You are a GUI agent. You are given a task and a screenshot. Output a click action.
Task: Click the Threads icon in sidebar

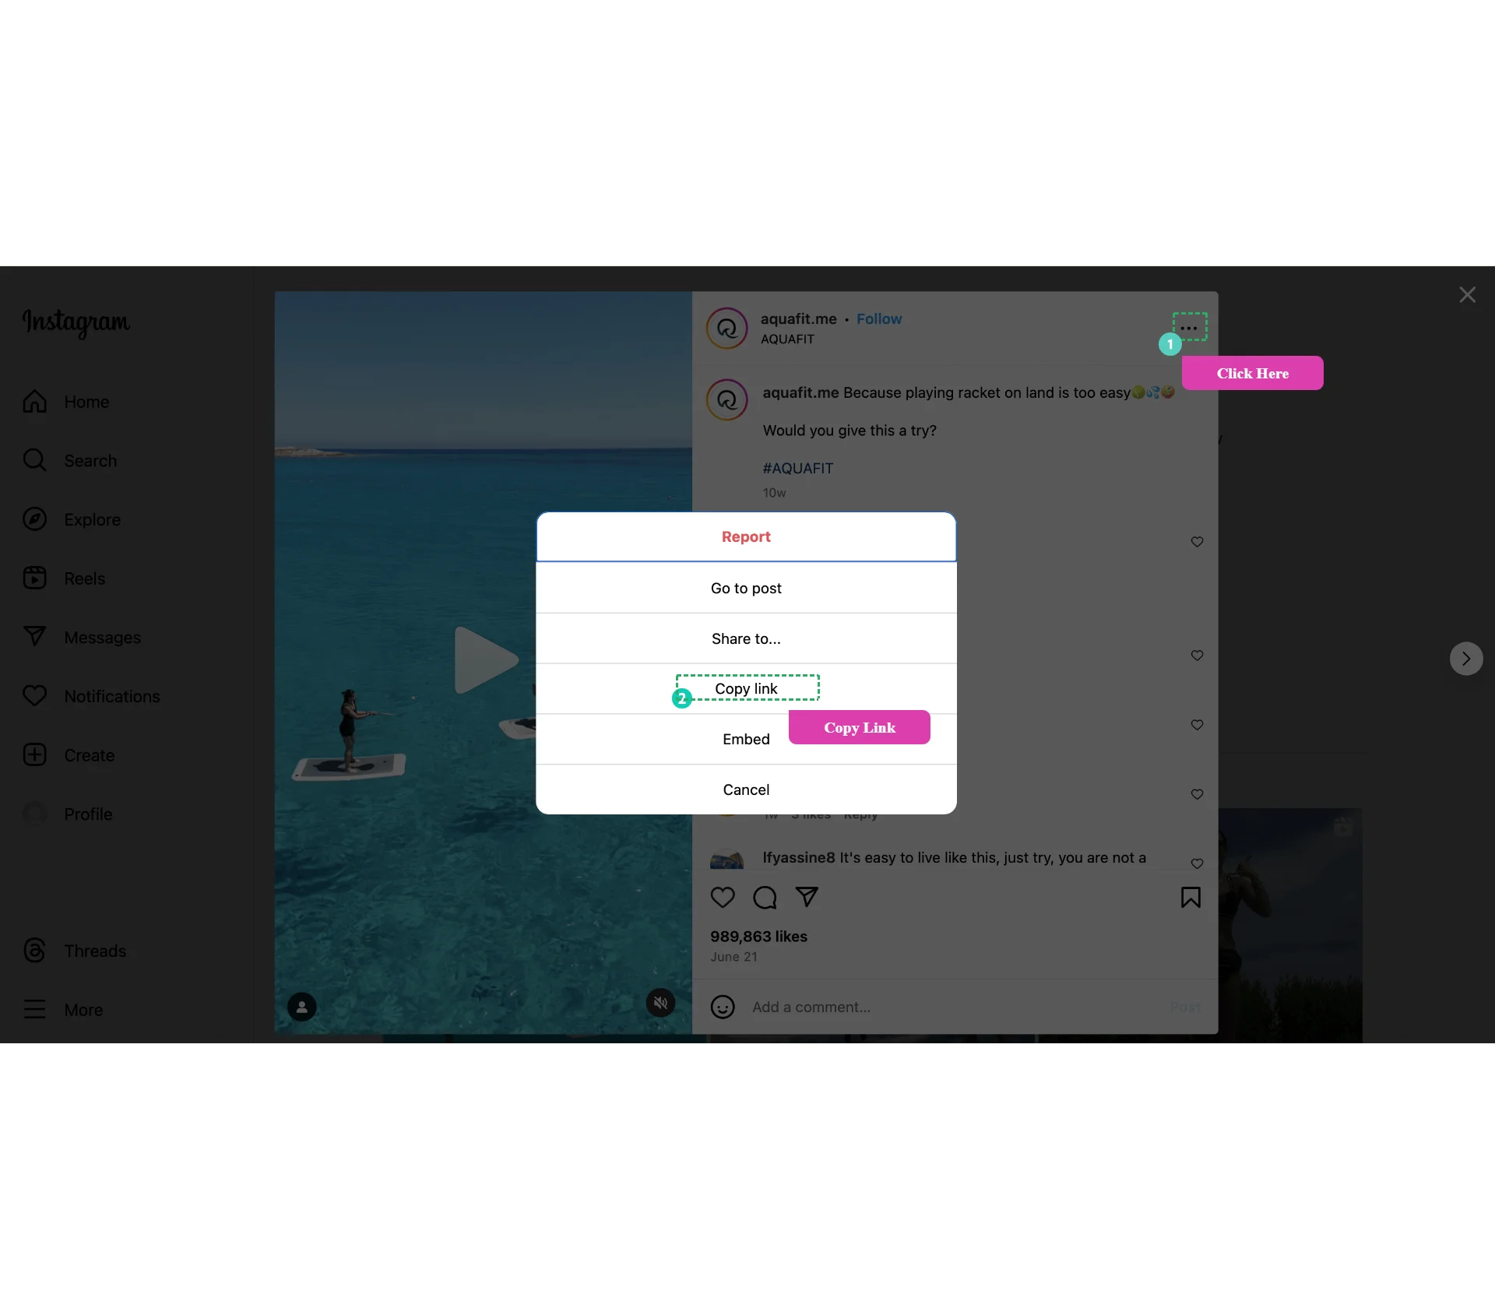coord(34,950)
